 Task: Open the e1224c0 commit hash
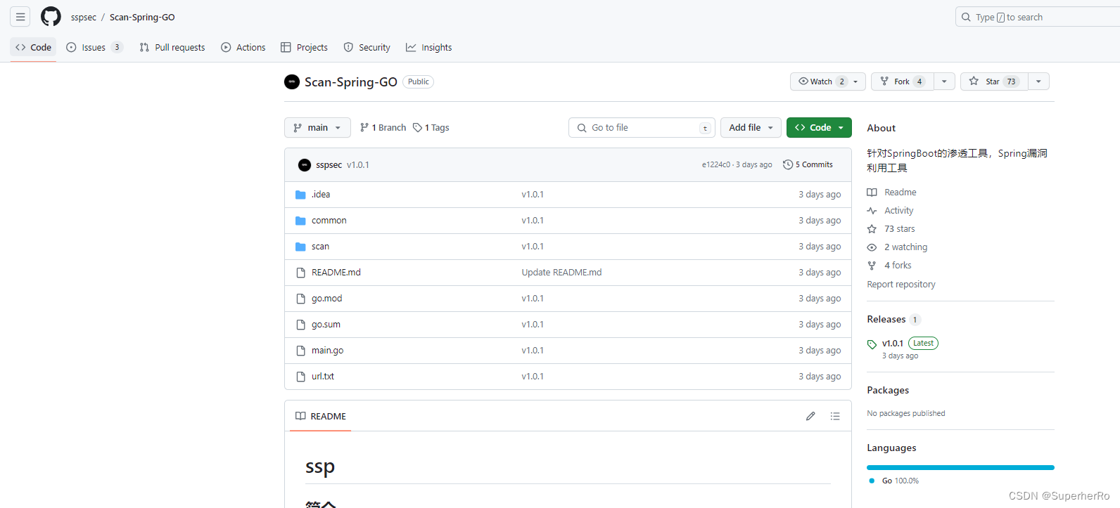(715, 164)
